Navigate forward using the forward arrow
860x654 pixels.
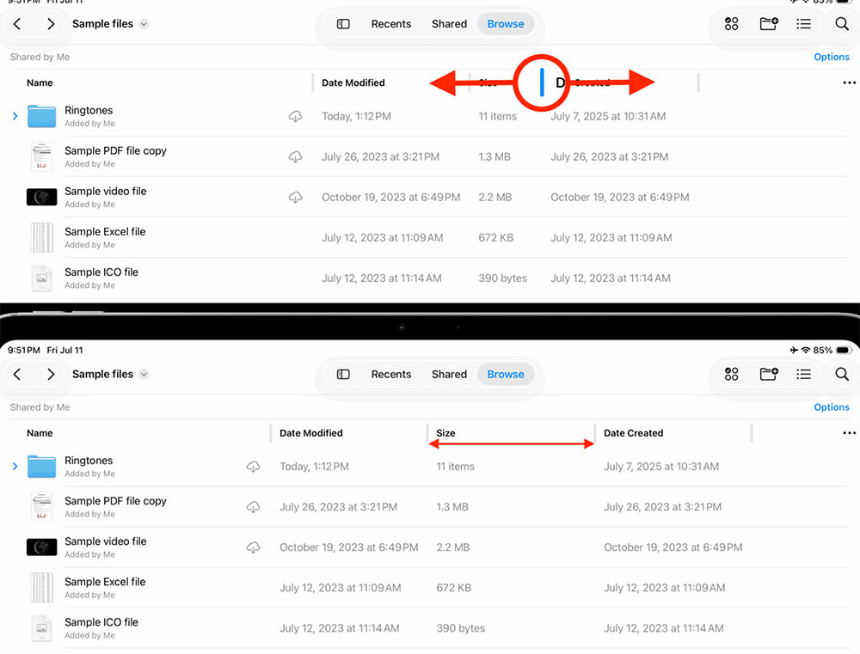click(51, 24)
